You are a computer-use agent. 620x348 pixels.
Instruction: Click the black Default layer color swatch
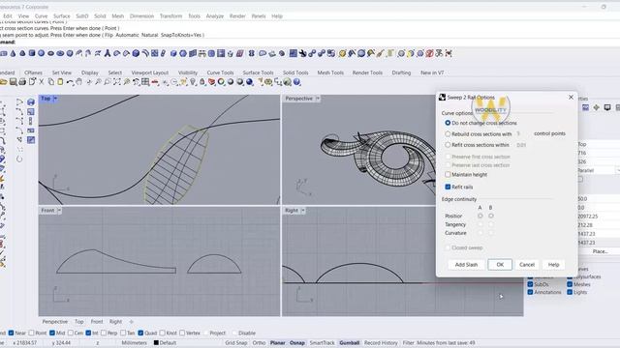pyautogui.click(x=156, y=343)
